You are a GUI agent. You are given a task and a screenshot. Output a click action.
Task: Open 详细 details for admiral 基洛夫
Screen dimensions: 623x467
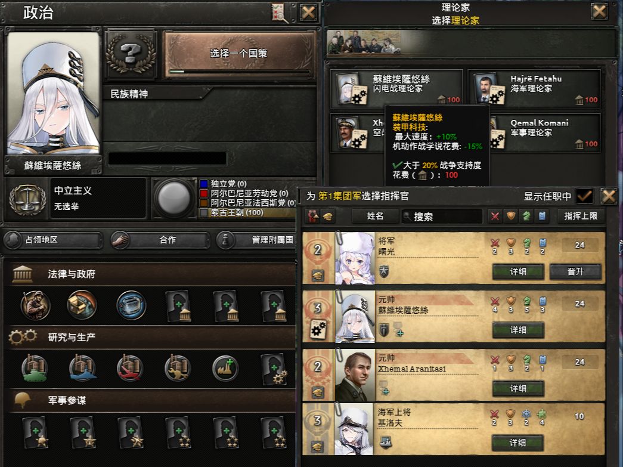(517, 443)
